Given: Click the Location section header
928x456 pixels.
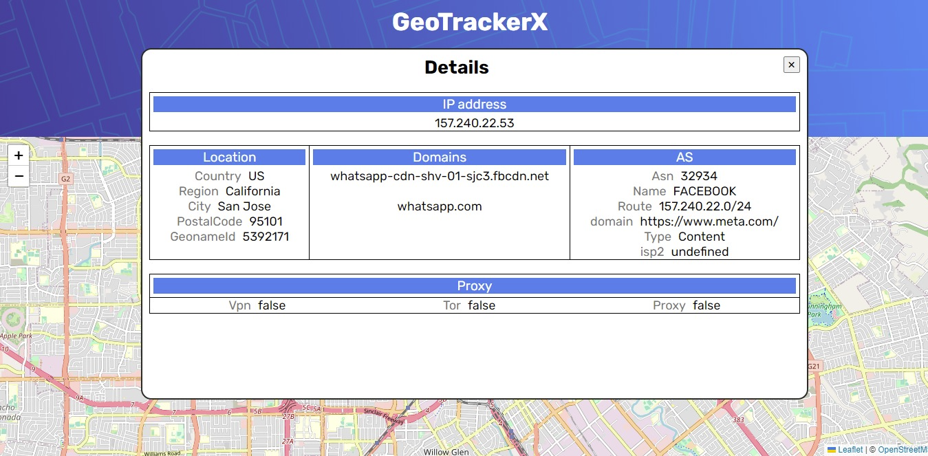Looking at the screenshot, I should point(229,158).
